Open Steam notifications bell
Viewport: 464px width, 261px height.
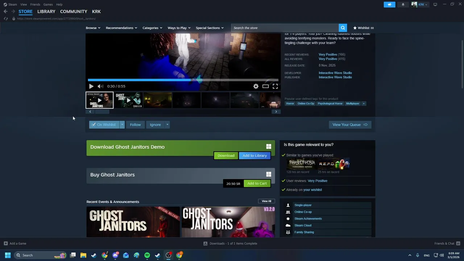tap(403, 4)
